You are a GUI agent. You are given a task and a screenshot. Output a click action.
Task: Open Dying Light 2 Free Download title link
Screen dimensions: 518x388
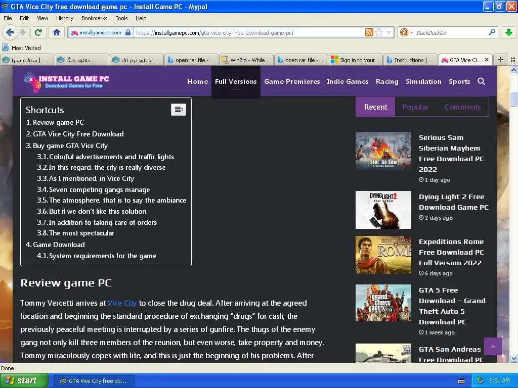click(454, 202)
